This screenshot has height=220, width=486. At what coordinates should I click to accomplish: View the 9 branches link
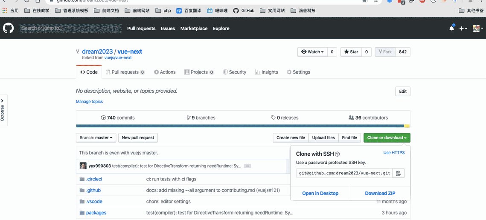click(x=201, y=118)
